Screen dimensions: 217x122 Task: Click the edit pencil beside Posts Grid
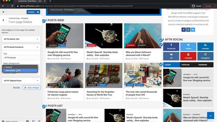[x=44, y=21]
